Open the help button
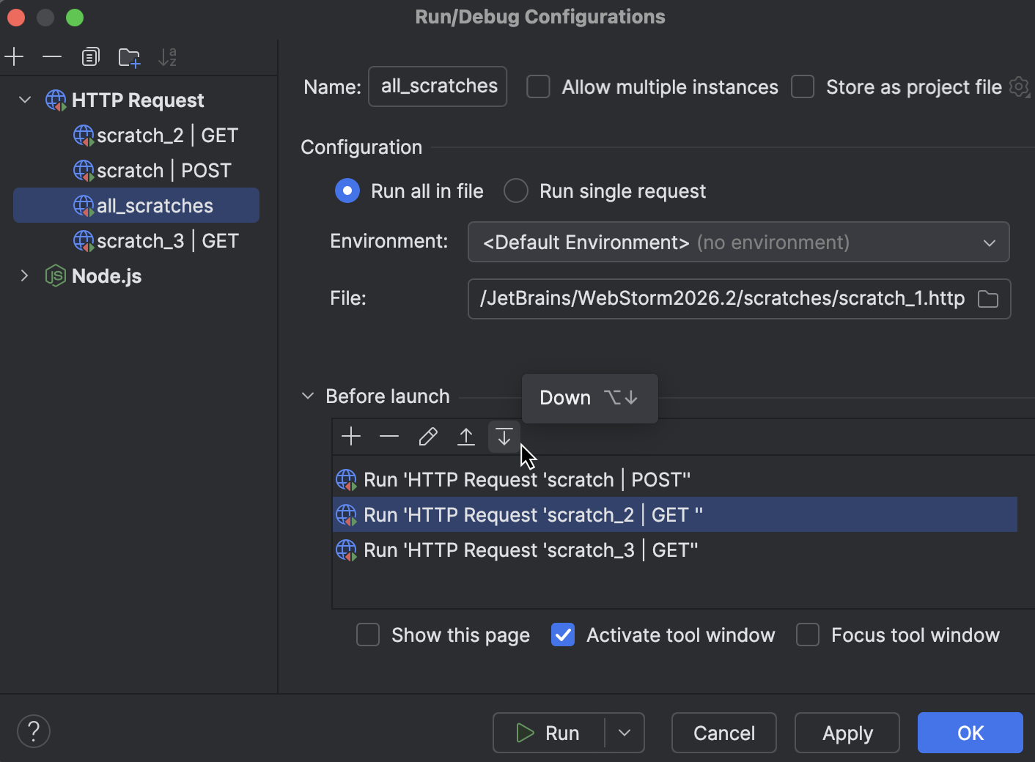This screenshot has height=762, width=1035. [x=34, y=731]
